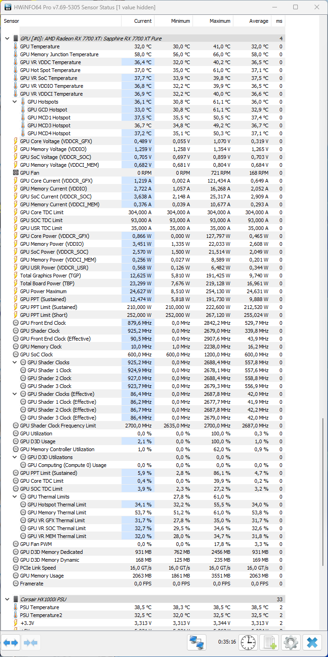
Task: Select the PSU Temperature2 row
Action: pyautogui.click(x=143, y=615)
